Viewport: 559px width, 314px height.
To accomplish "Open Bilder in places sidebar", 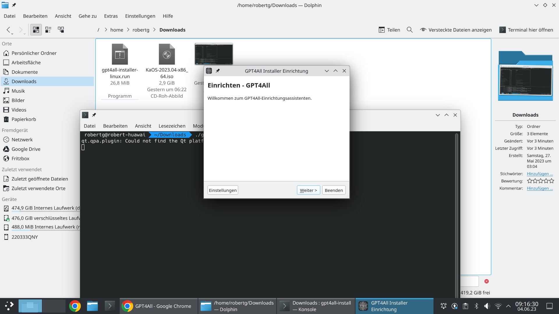I will (x=47, y=100).
